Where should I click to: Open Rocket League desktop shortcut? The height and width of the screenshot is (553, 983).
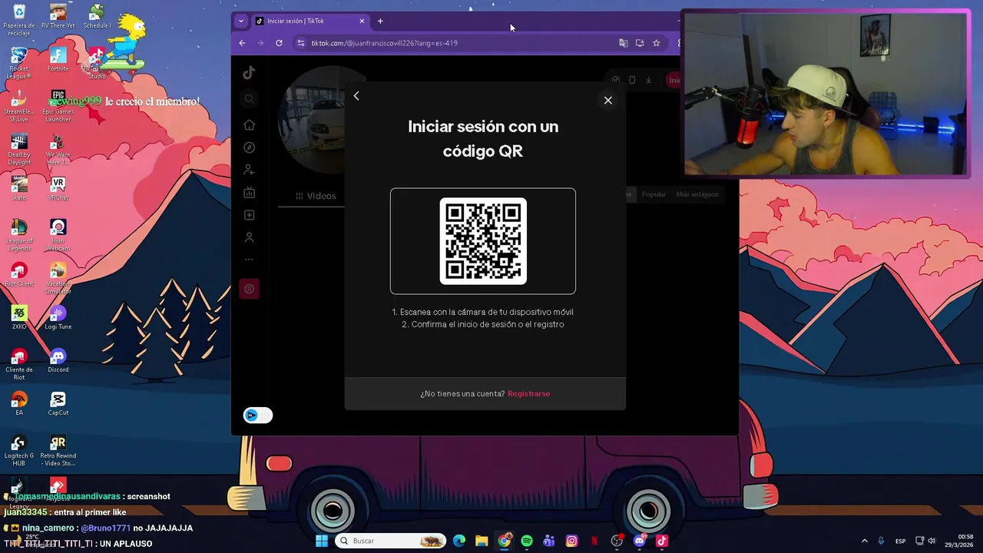(19, 64)
